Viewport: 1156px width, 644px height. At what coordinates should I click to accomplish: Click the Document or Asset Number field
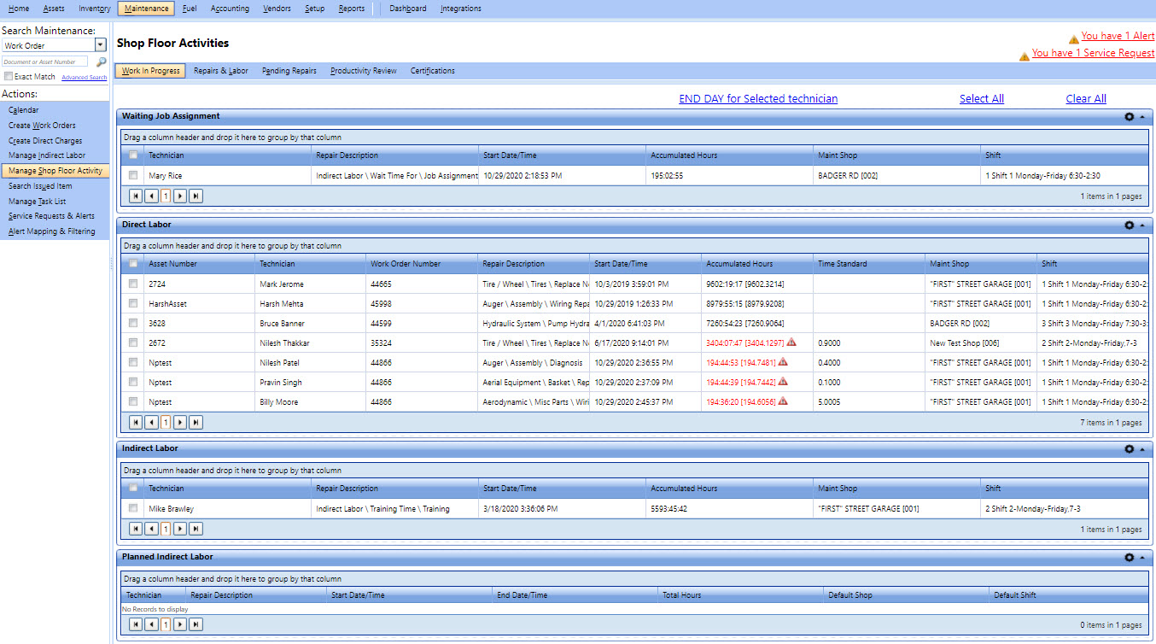(x=45, y=62)
